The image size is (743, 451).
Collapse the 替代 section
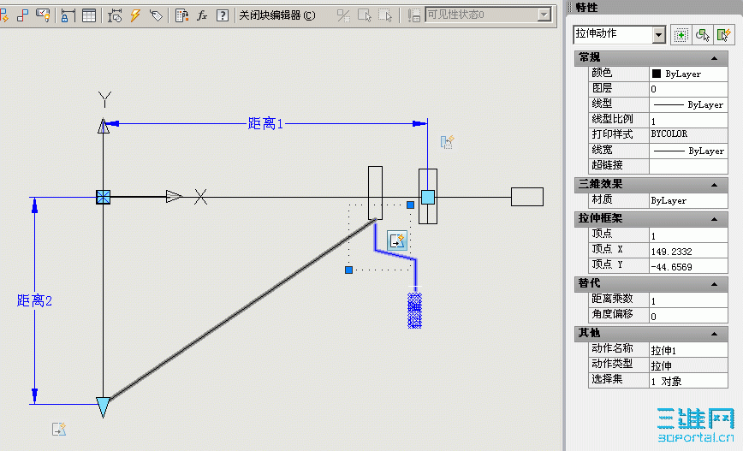(714, 284)
